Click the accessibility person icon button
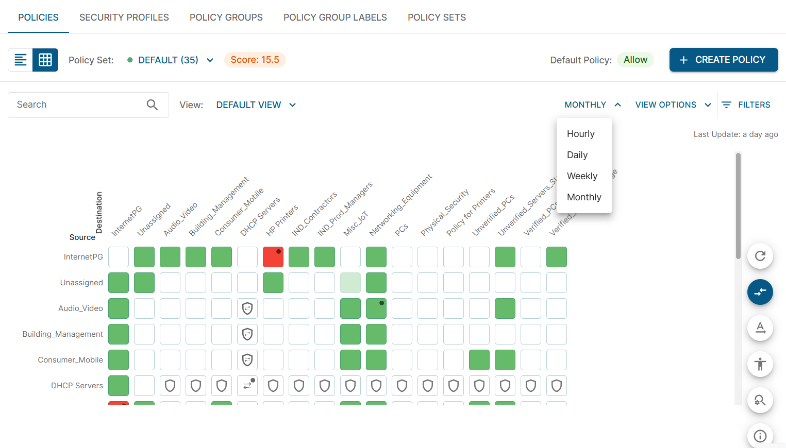786x448 pixels. (x=760, y=364)
